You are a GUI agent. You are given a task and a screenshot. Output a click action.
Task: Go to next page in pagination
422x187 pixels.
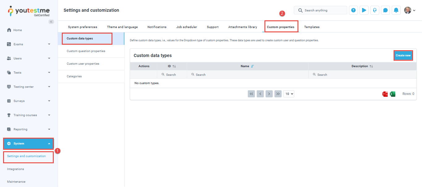click(x=269, y=94)
